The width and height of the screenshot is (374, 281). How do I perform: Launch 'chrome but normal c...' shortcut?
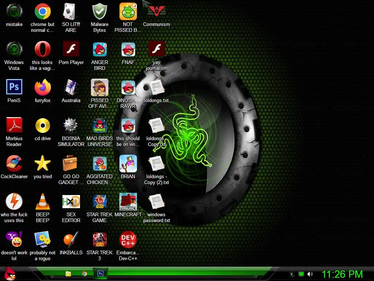(42, 11)
